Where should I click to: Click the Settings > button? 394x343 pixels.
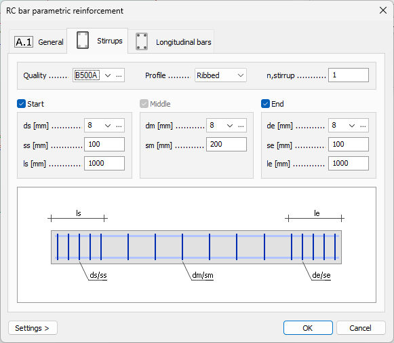33,328
